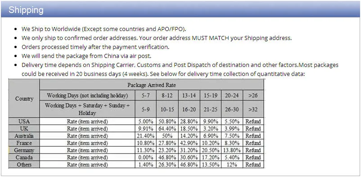The image size is (361, 177).
Task: Click the Refund cell in USA row
Action: coord(253,121)
